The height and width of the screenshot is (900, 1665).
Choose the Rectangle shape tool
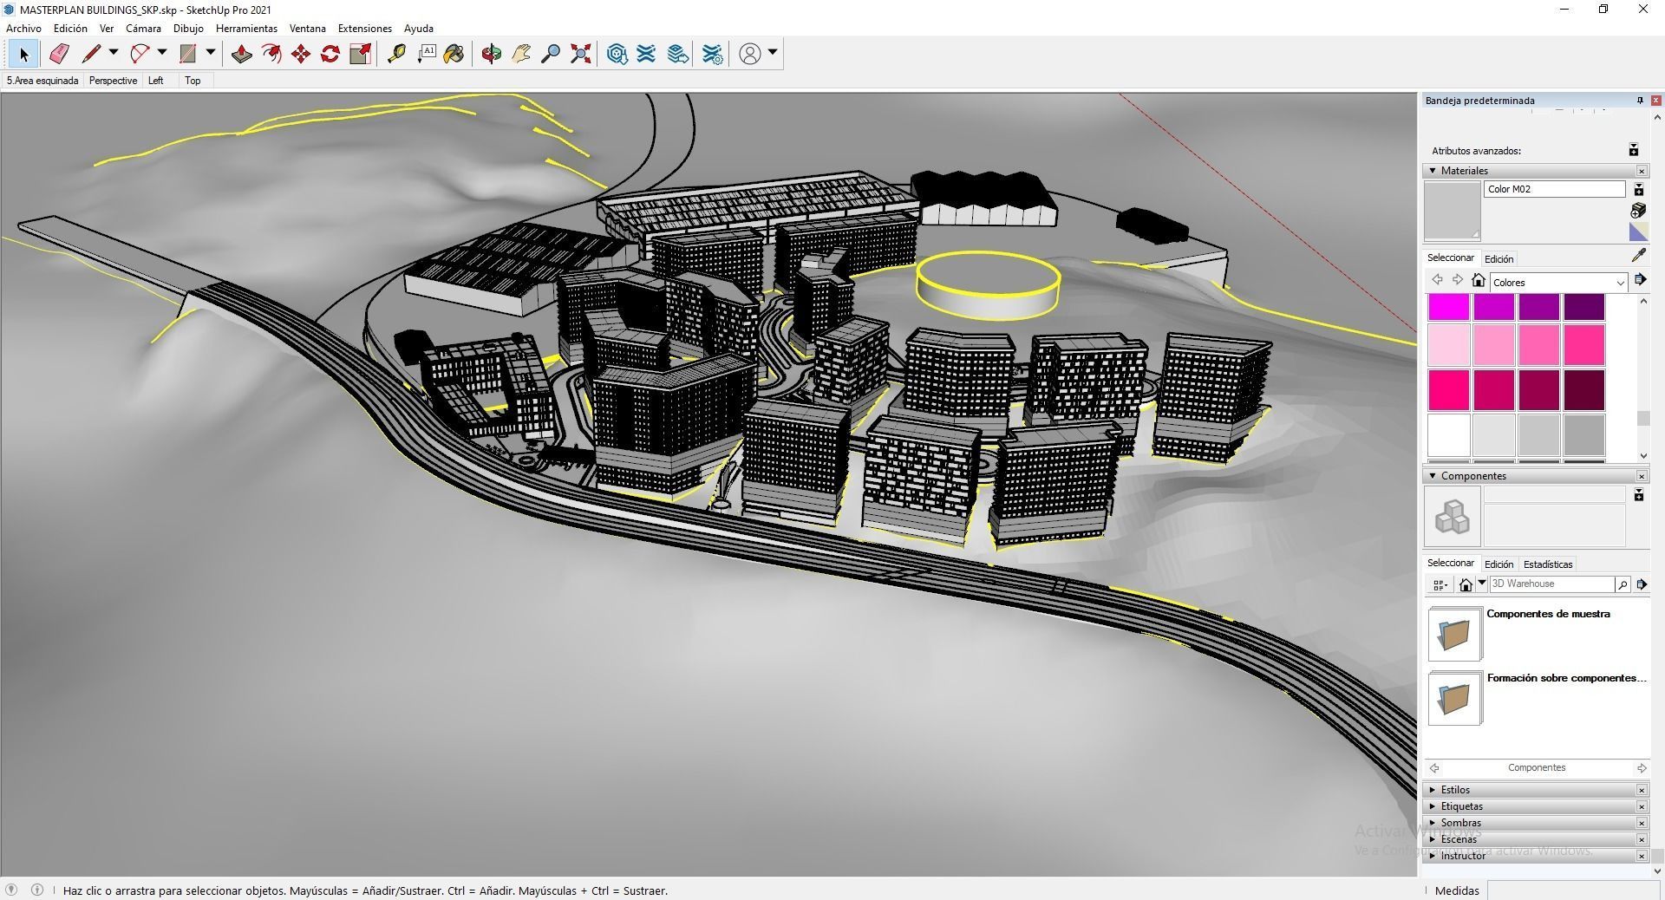(x=187, y=54)
